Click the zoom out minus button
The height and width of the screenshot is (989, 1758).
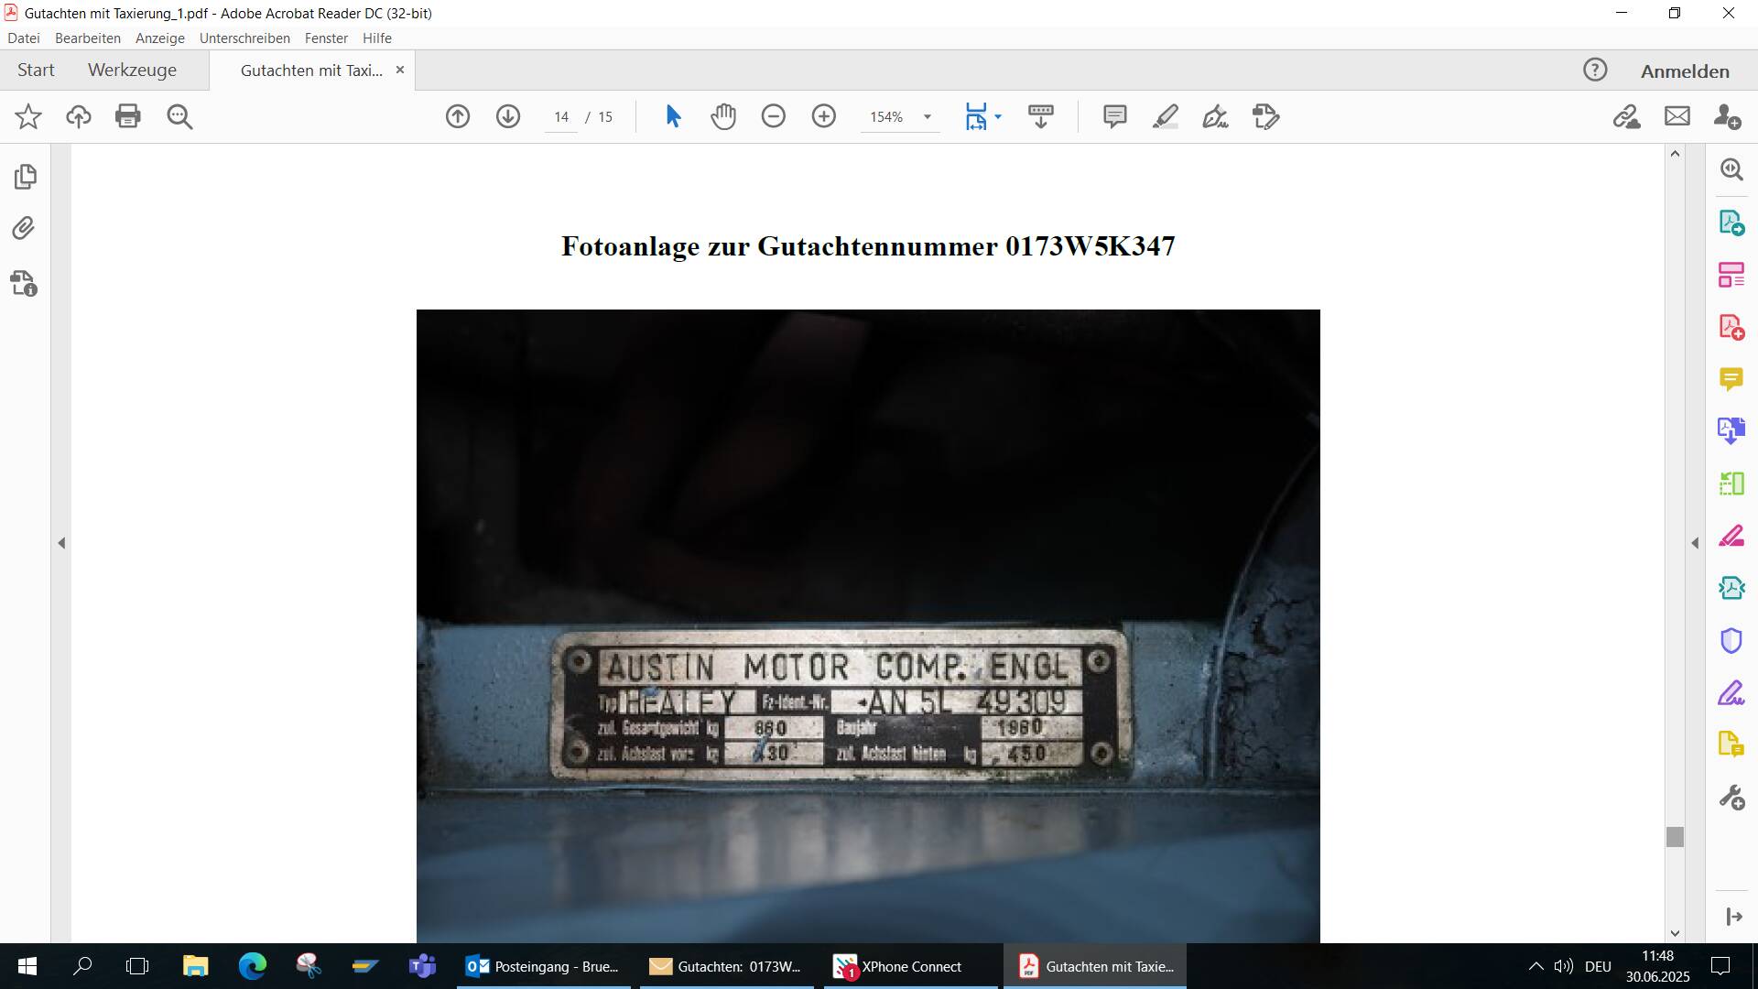[774, 116]
